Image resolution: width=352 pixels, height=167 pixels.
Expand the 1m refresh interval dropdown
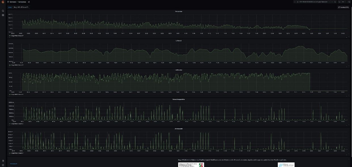click(x=344, y=2)
